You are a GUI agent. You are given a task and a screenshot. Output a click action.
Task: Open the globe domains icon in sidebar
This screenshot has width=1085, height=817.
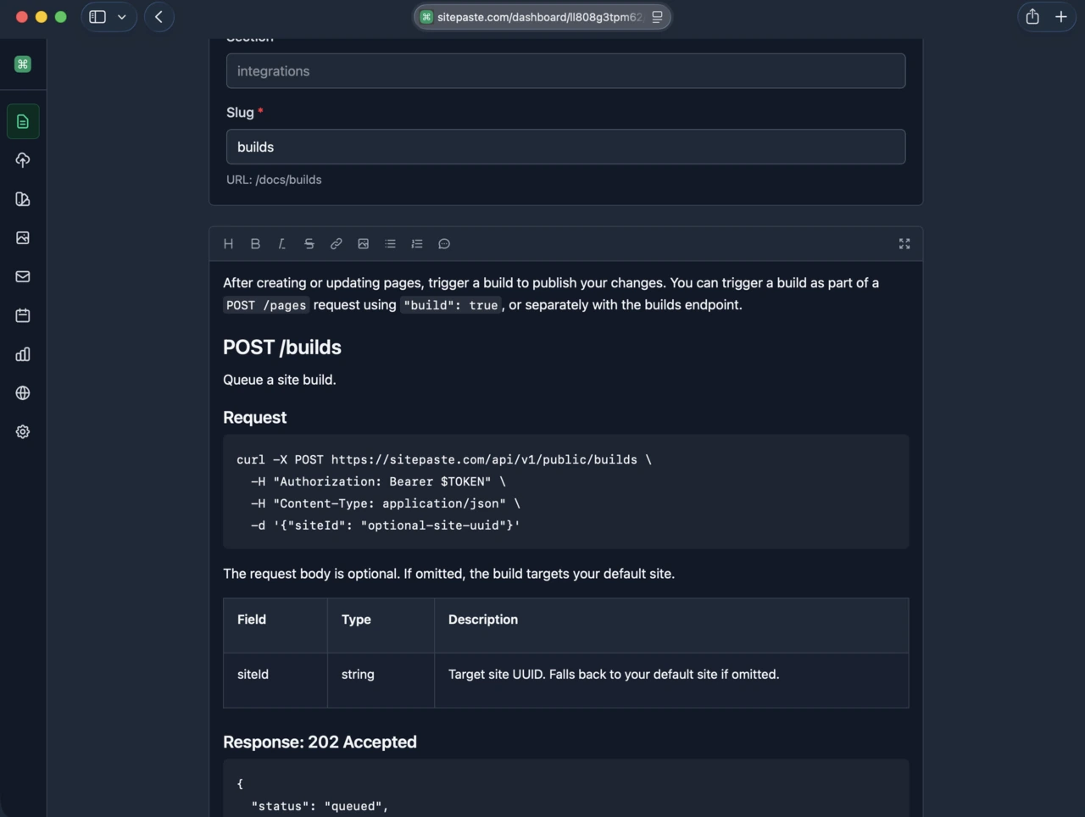pos(23,393)
